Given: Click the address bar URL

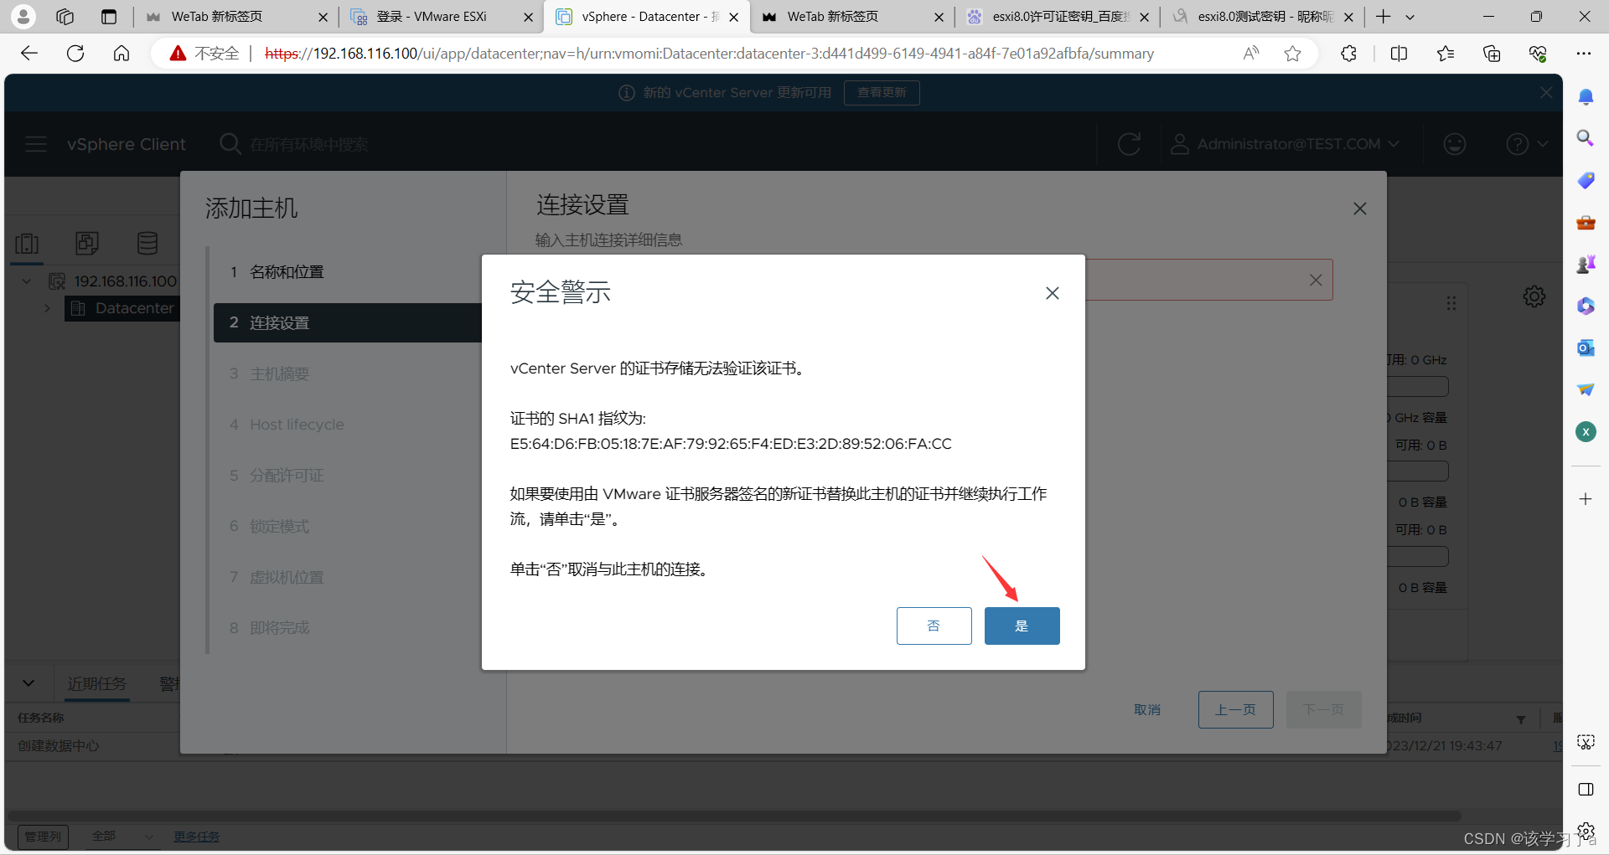Looking at the screenshot, I should click(709, 54).
